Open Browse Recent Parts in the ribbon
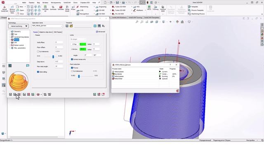Viewport: 264px width, 148px height. (x=12, y=10)
